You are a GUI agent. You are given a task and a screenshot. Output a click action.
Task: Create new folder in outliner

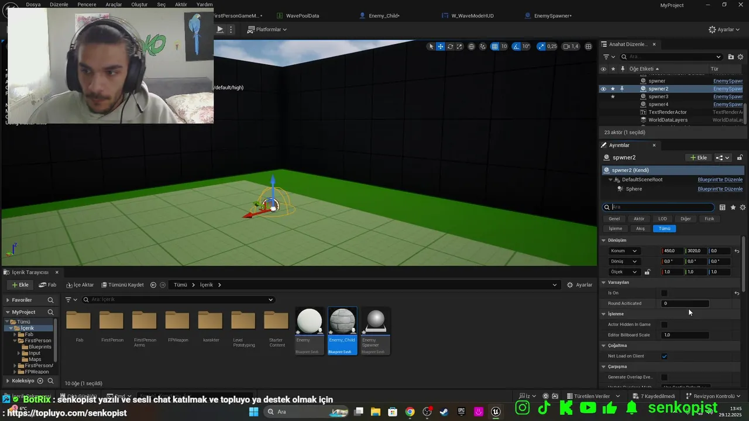click(x=731, y=57)
